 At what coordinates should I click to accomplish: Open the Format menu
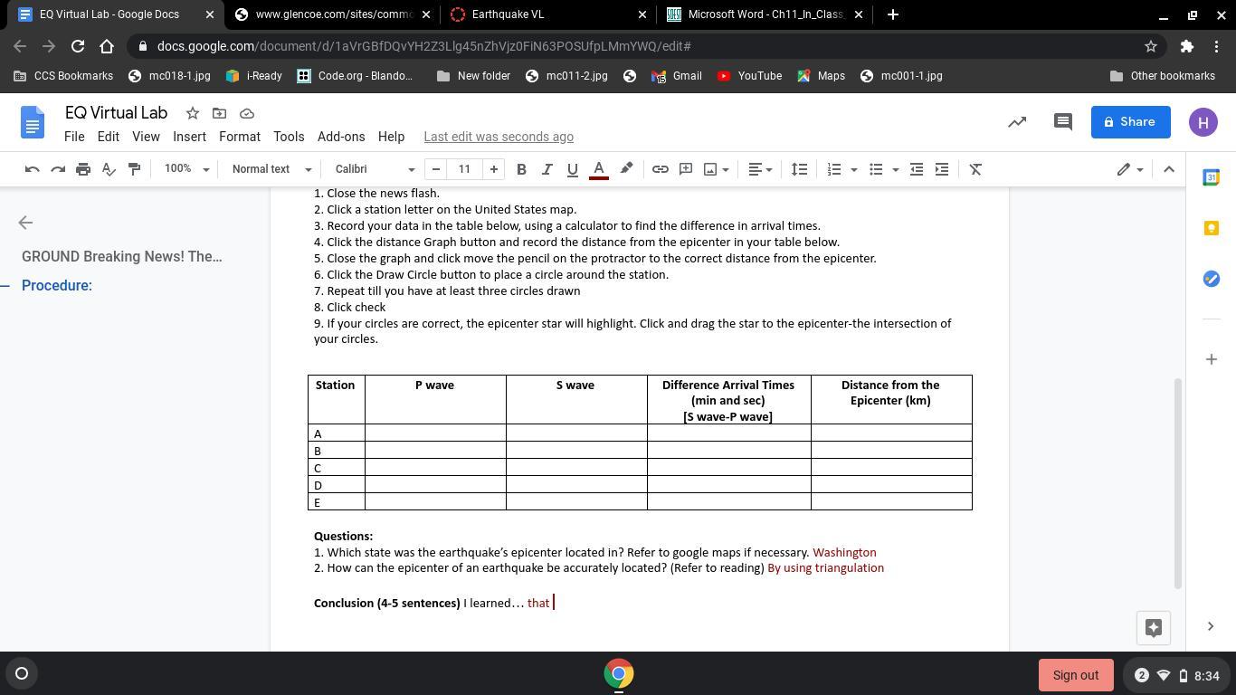(239, 137)
